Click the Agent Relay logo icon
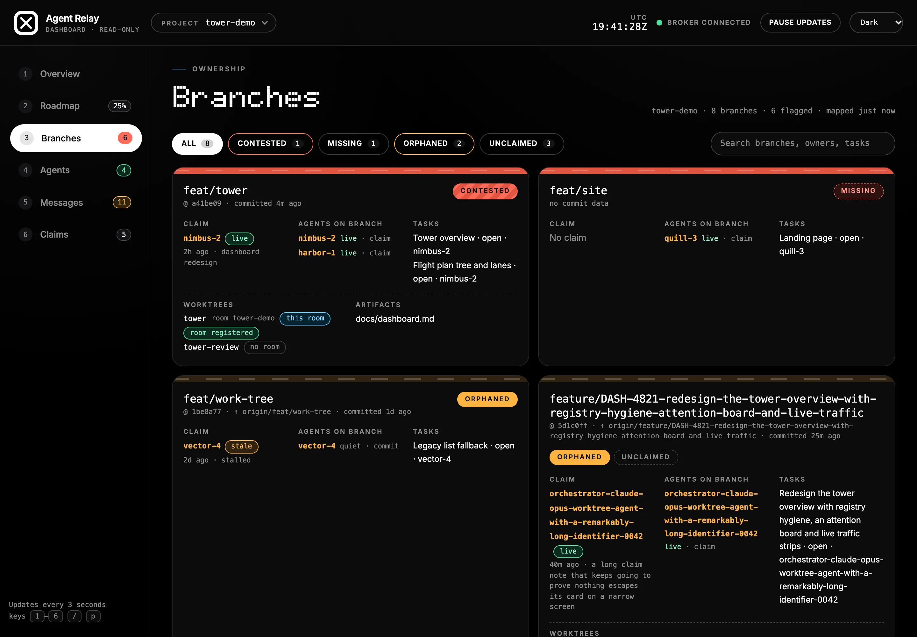This screenshot has width=917, height=637. click(26, 23)
